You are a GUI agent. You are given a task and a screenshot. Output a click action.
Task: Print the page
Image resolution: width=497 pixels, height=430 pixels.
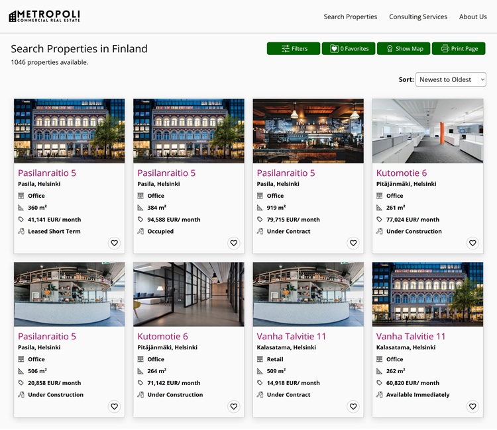pos(459,49)
